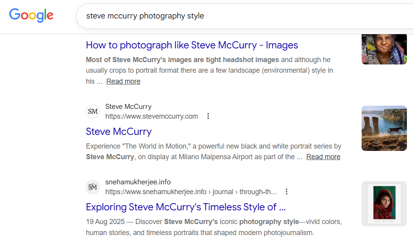
Task: Click the https://www.stevemccurry.com URL text
Action: (x=152, y=116)
